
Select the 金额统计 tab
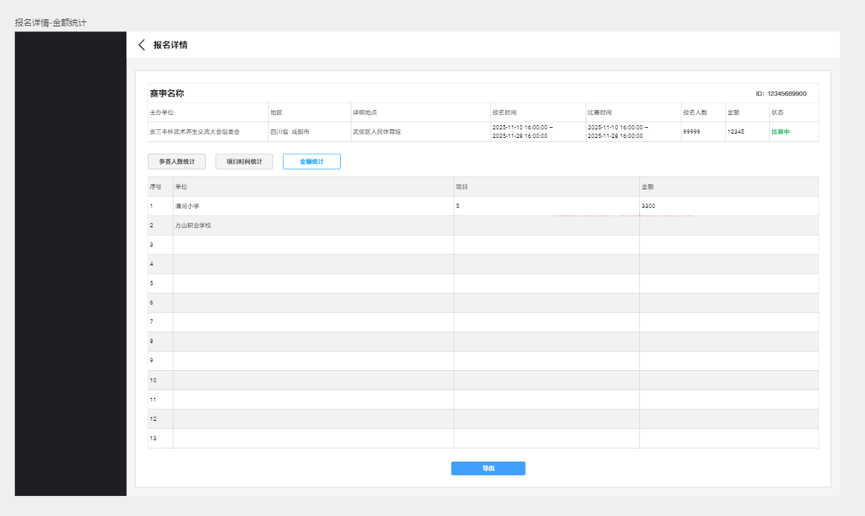pos(311,162)
